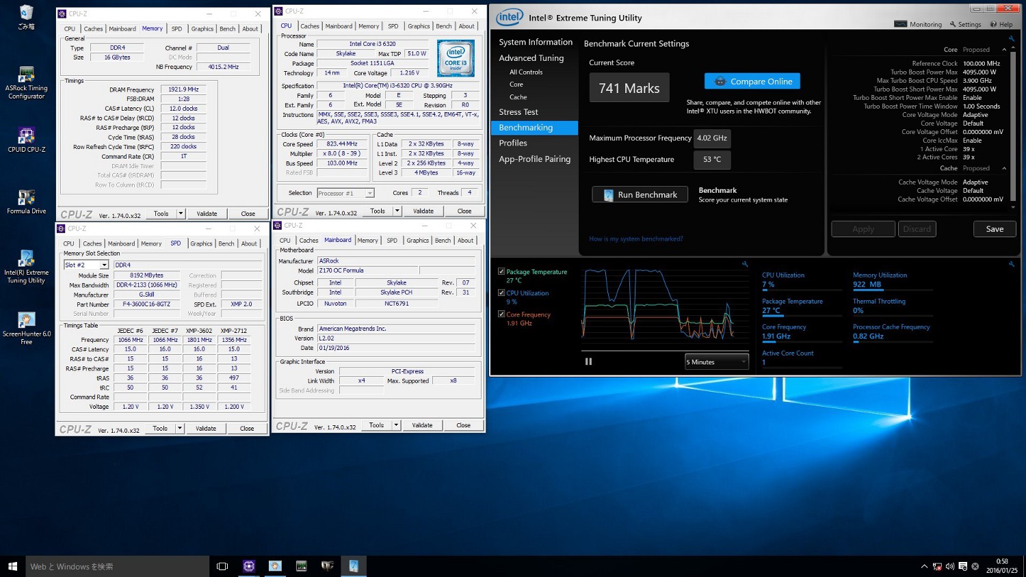Open 'How is my system benchmarked?' link
1026x577 pixels.
[x=636, y=239]
